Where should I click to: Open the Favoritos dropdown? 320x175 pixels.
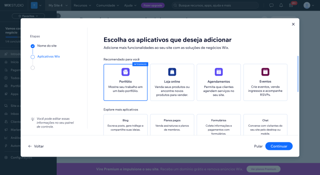click(28, 16)
